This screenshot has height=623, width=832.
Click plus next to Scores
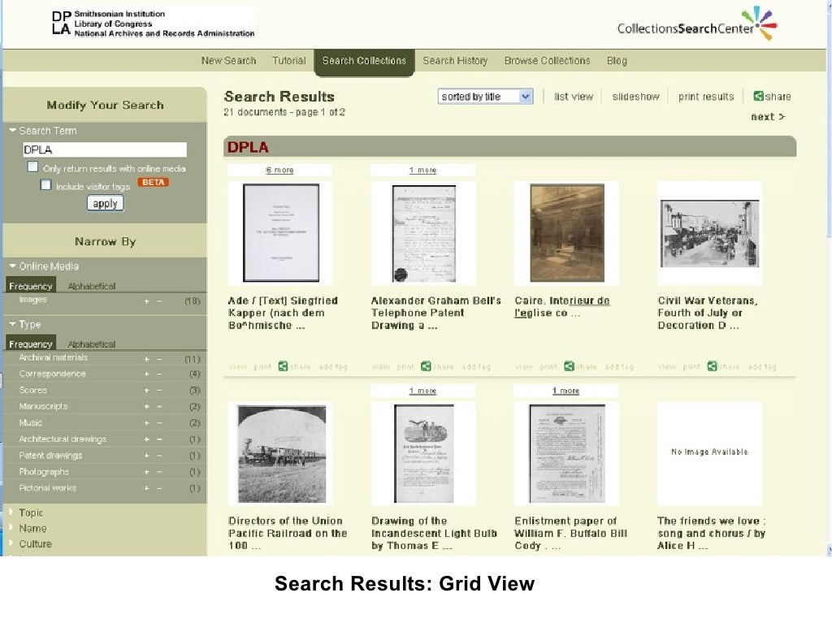point(146,391)
